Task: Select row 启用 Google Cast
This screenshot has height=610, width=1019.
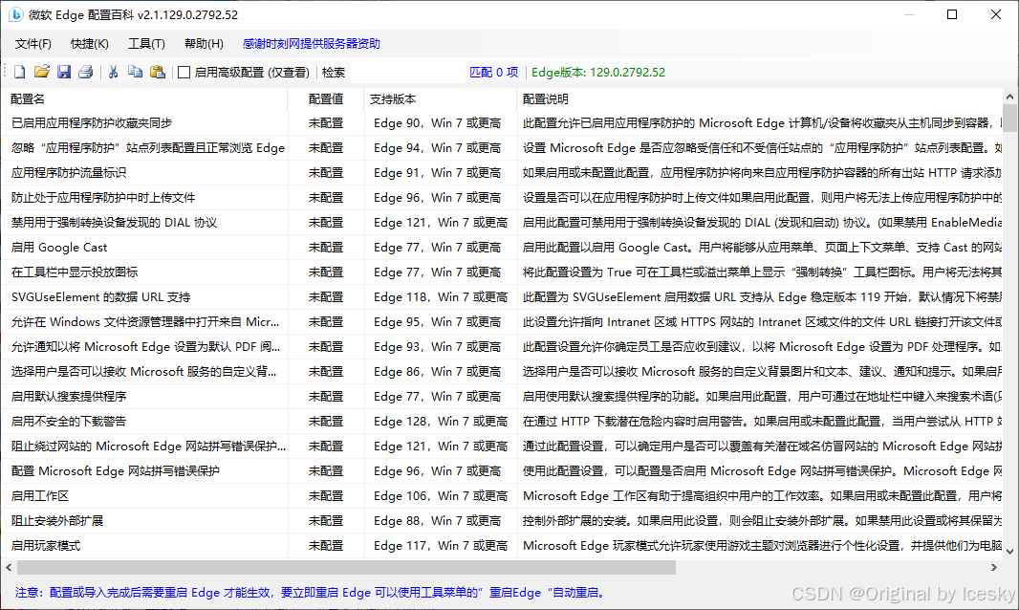Action: (x=502, y=247)
